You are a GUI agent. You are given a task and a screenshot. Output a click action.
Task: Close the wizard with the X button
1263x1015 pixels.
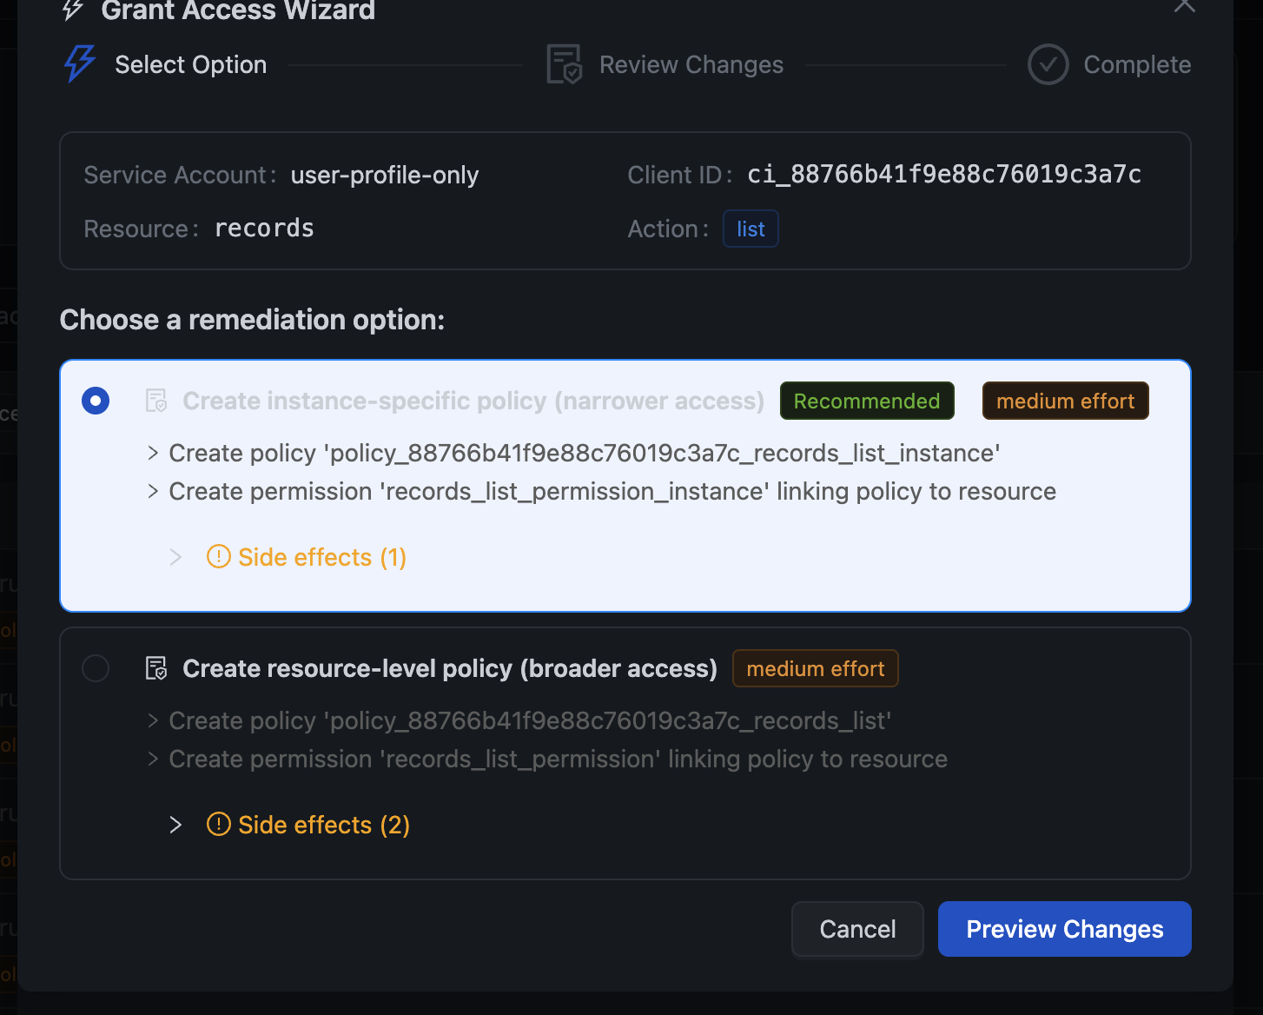pos(1184,7)
